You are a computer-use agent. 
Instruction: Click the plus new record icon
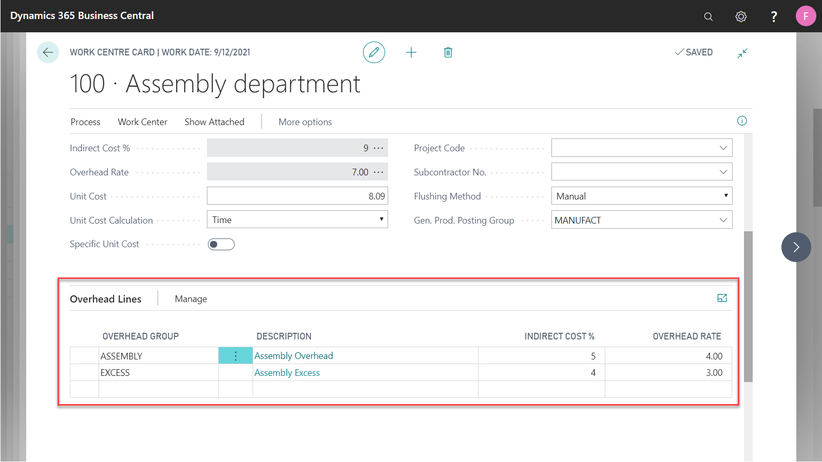[x=411, y=52]
